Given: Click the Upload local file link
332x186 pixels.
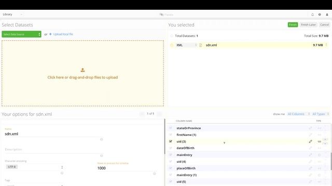Looking at the screenshot, I should point(63,34).
